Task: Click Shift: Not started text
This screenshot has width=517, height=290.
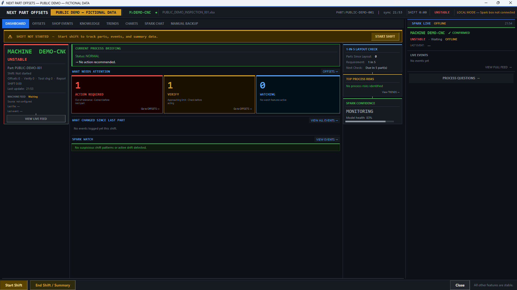Action: point(19,73)
